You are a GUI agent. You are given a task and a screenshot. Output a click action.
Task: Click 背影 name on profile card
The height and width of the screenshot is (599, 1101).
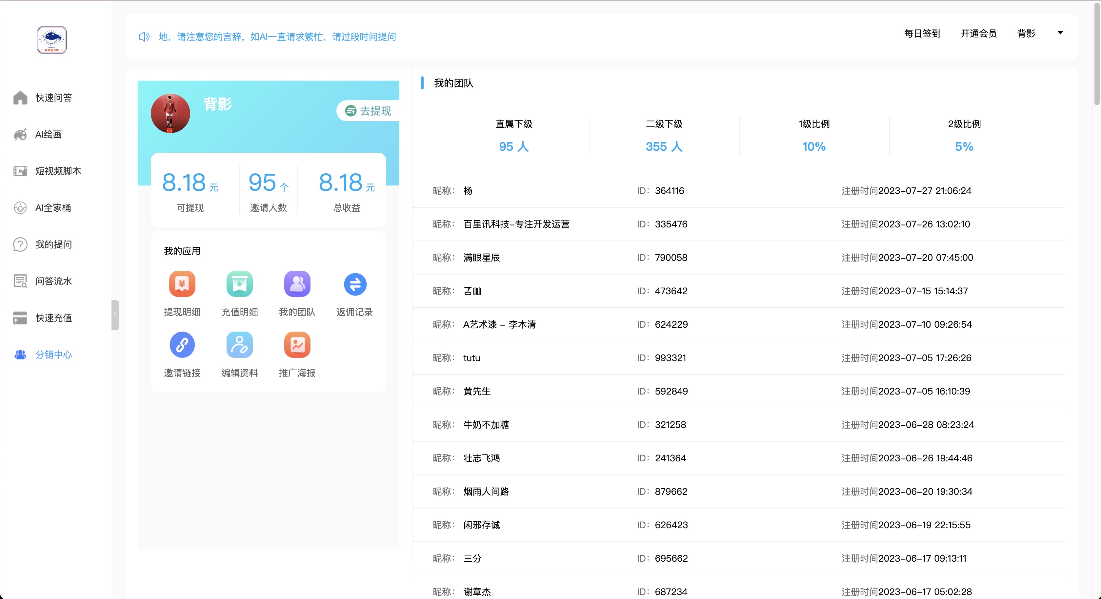(218, 104)
